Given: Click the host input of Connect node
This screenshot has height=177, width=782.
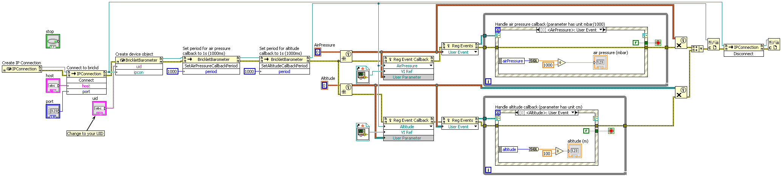Looking at the screenshot, I should tap(86, 86).
